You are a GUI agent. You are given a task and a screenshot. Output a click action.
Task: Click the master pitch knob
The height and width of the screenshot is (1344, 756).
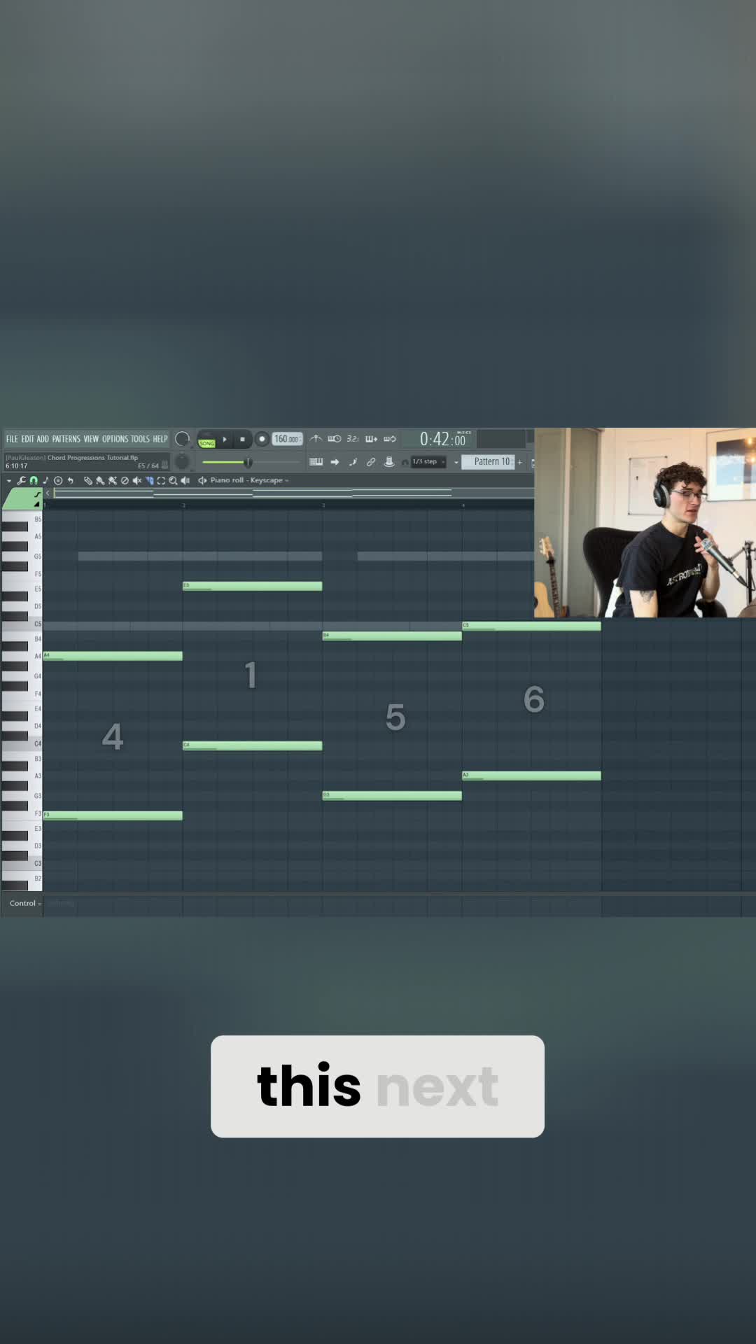182,462
